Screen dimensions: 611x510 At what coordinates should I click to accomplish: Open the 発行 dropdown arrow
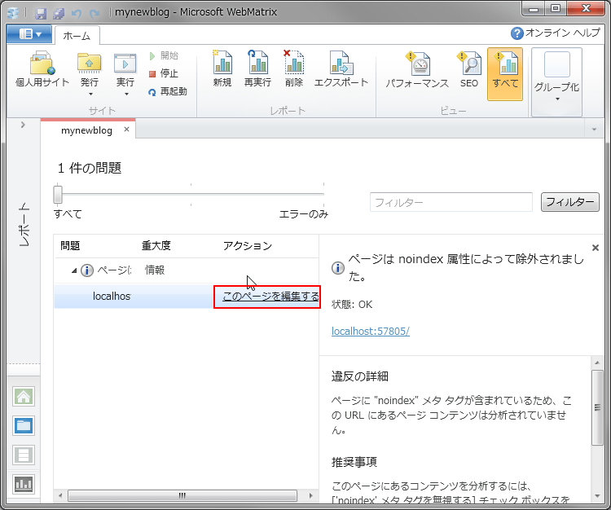pyautogui.click(x=90, y=95)
